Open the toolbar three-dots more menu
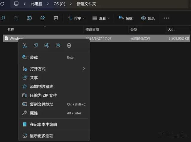 point(167,18)
